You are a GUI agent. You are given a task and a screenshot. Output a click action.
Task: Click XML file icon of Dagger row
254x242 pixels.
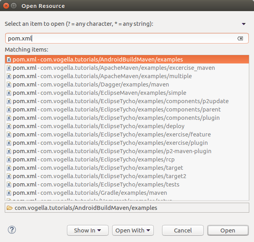tap(9, 85)
